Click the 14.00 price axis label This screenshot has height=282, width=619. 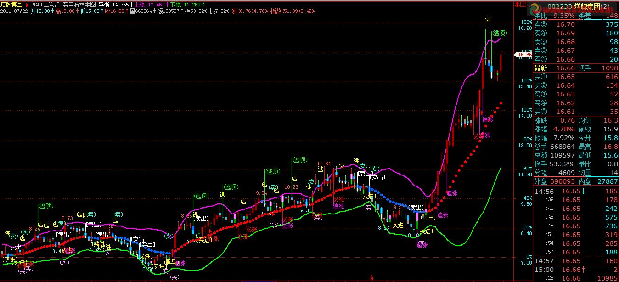(x=525, y=116)
